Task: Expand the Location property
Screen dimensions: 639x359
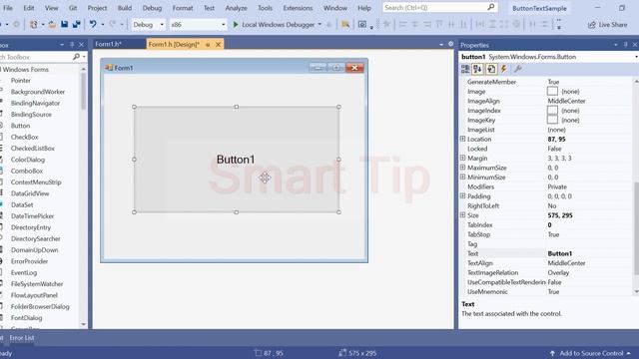Action: (462, 139)
